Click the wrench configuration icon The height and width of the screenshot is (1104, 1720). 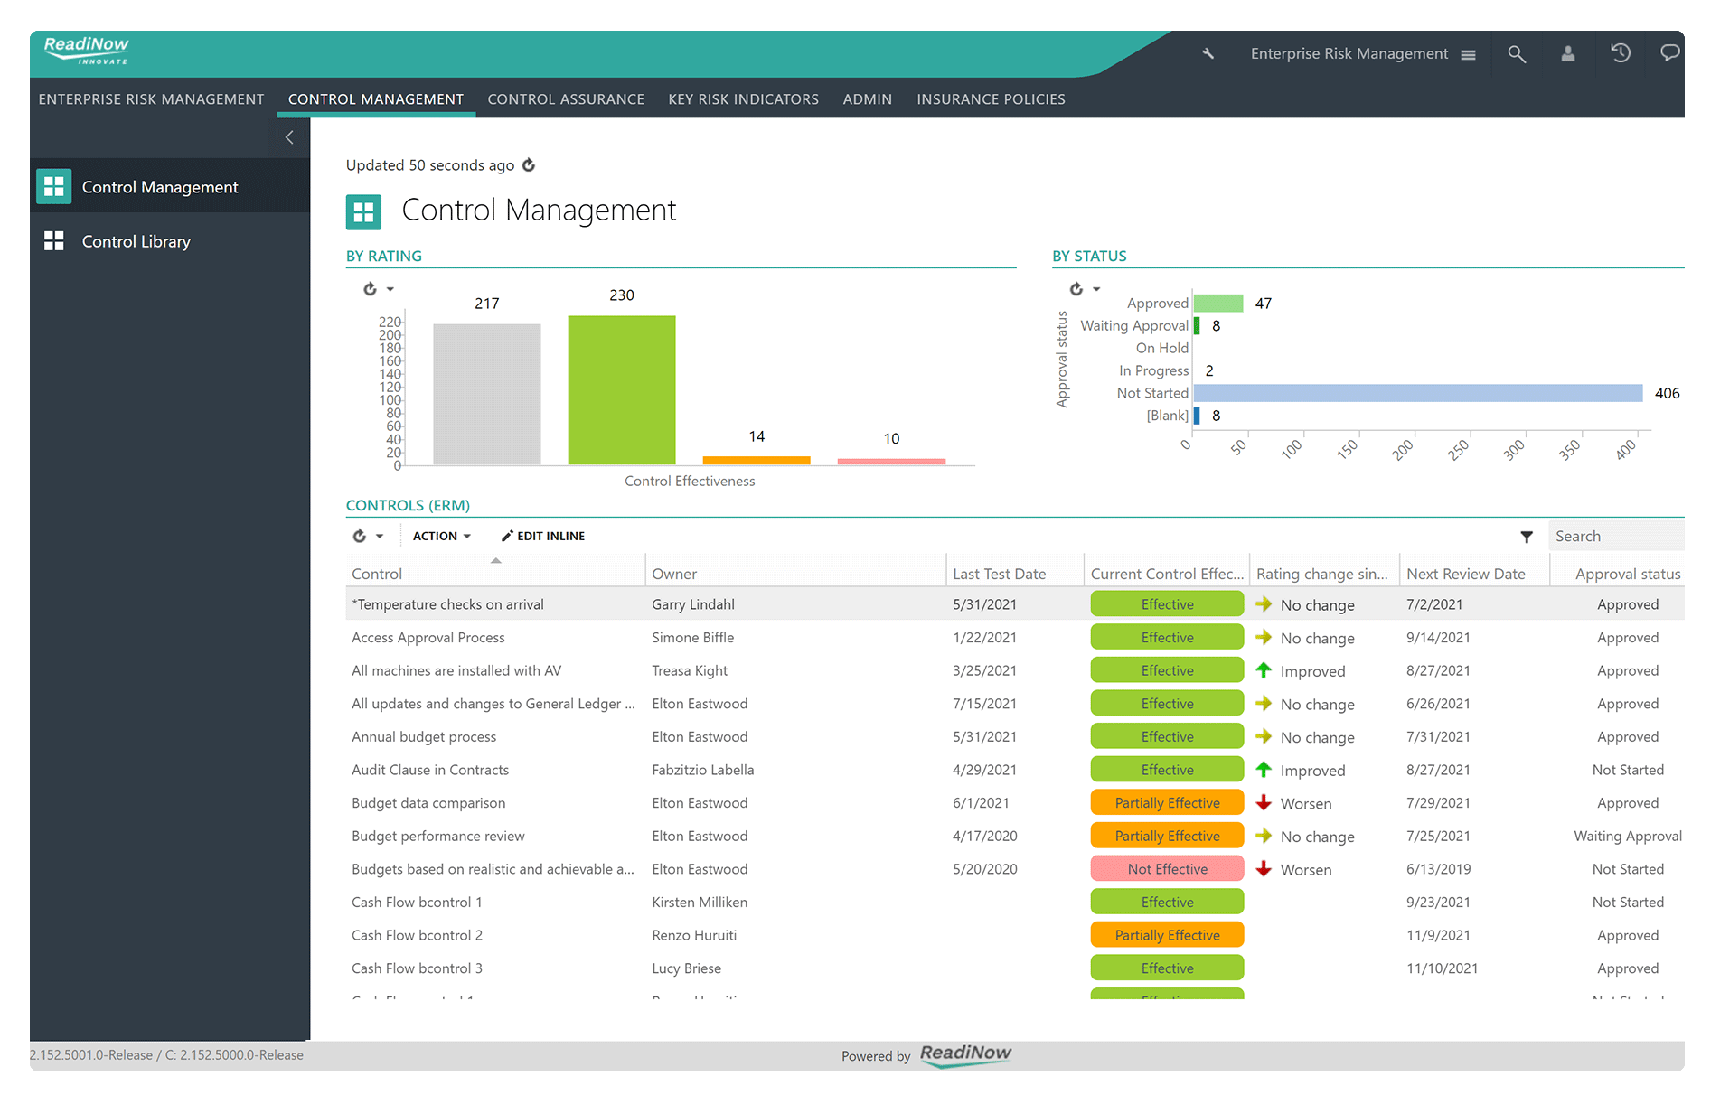tap(1208, 54)
